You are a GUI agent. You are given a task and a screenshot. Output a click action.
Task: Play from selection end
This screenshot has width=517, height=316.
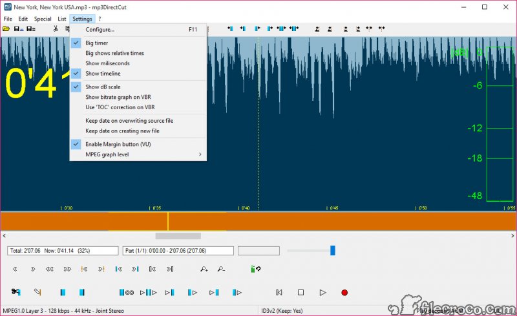click(237, 292)
